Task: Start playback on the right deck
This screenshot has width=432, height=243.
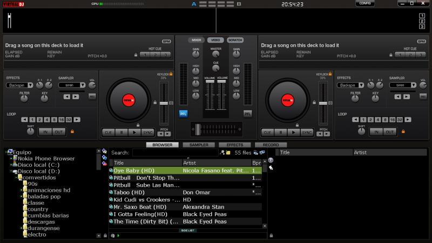Action: point(294,132)
